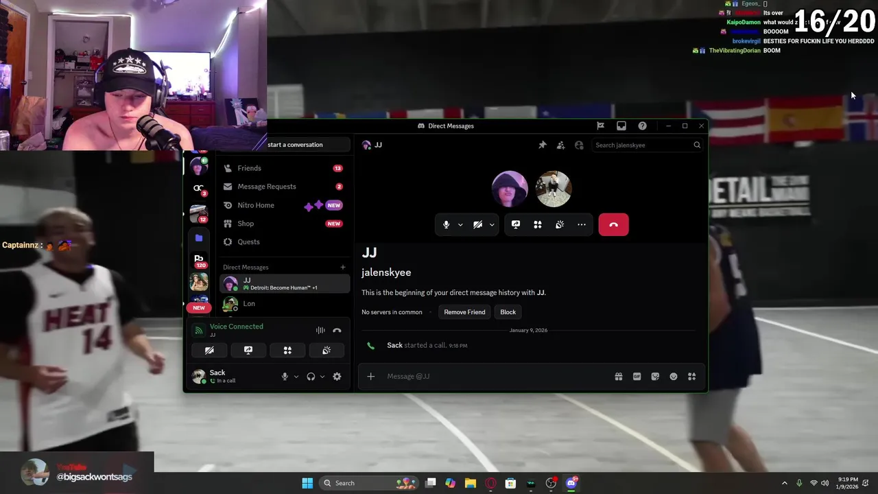Open output device dropdown next to headphones
Viewport: 878px width, 494px height.
[x=322, y=376]
